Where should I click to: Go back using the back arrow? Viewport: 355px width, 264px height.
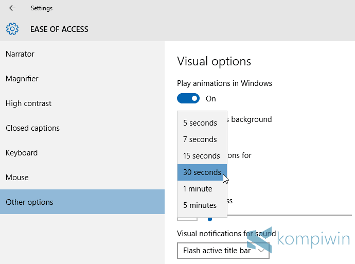pos(12,8)
